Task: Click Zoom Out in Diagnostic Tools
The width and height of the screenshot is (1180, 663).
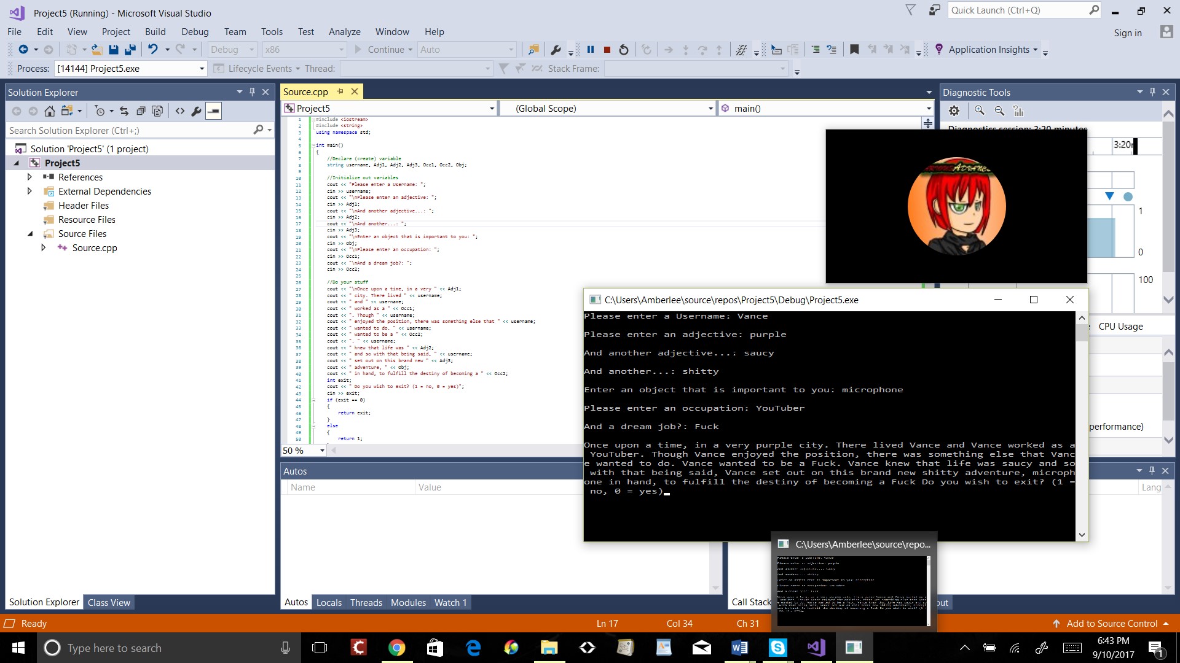Action: [x=999, y=110]
